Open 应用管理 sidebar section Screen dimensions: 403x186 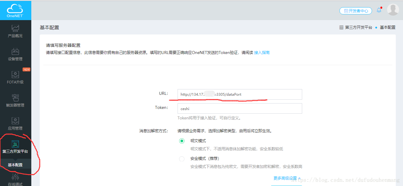click(15, 124)
